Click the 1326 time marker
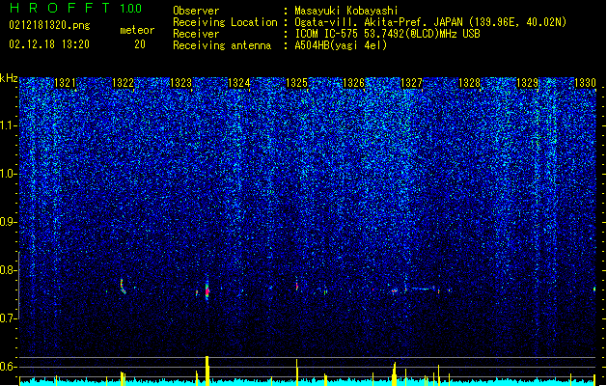 354,83
